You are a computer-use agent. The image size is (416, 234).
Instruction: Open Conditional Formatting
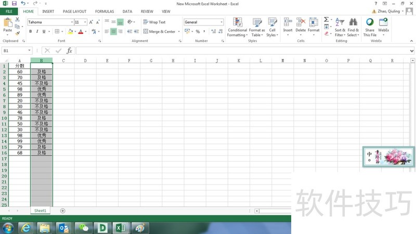(237, 27)
